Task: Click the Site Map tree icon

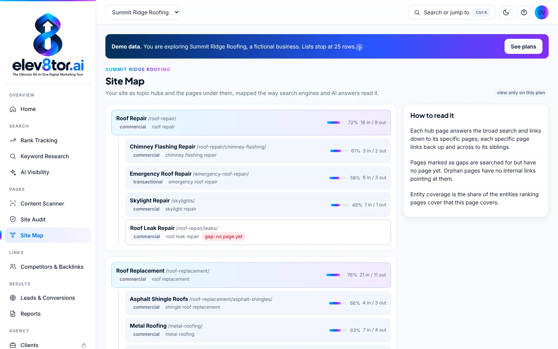Action: 13,235
